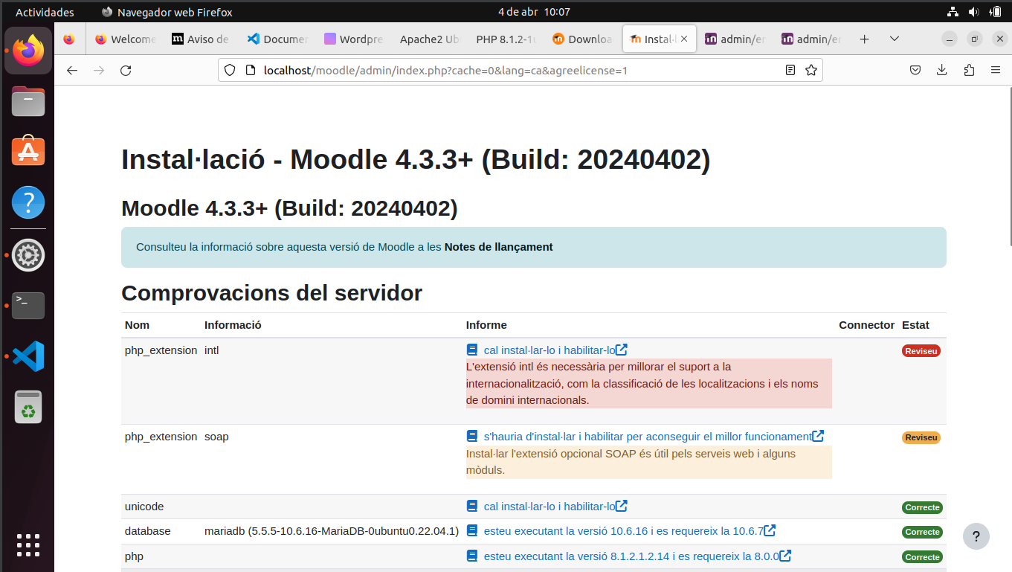Launch Visual Studio Code from the dock
The image size is (1012, 572).
tap(28, 356)
